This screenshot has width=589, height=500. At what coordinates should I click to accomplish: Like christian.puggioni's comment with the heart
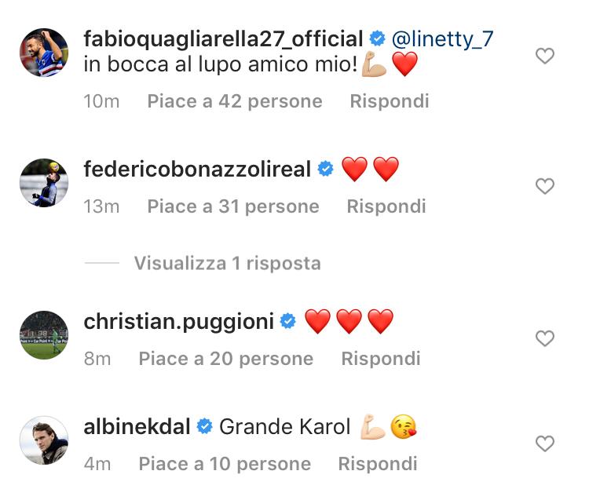[544, 338]
